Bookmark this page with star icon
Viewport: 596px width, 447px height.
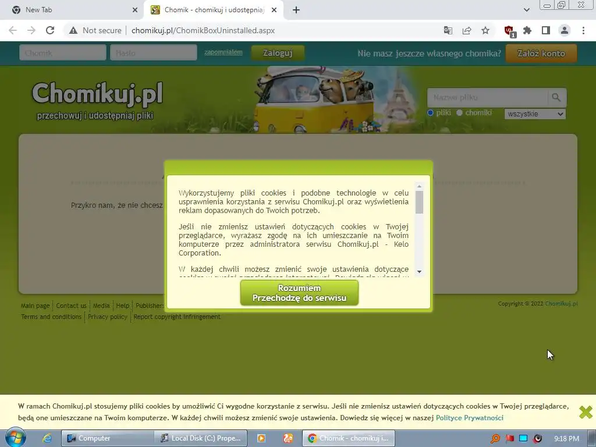[x=485, y=30]
